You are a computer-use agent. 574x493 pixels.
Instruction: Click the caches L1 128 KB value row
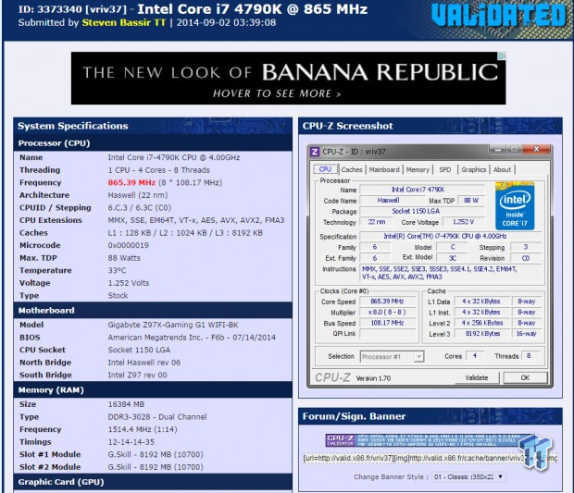pos(185,233)
